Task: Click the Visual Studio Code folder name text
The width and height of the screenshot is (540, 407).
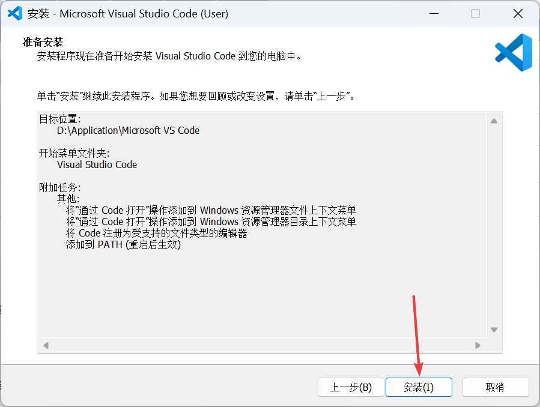Action: point(97,164)
